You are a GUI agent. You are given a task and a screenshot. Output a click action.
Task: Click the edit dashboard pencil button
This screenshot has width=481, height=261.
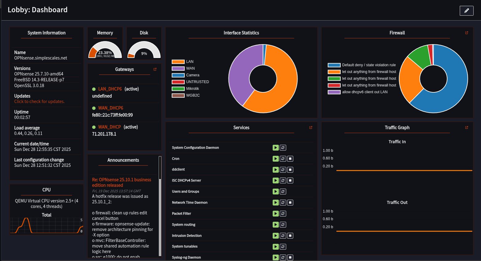[466, 11]
